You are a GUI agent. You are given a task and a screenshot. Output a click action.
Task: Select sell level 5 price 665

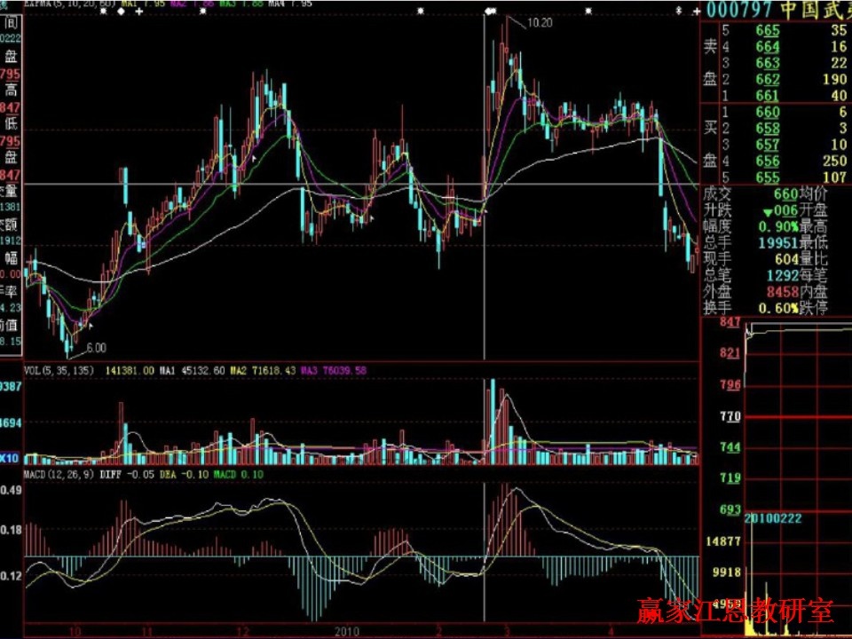point(768,32)
